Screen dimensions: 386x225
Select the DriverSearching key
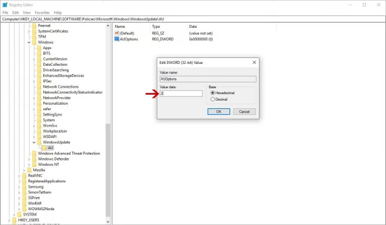(x=56, y=70)
